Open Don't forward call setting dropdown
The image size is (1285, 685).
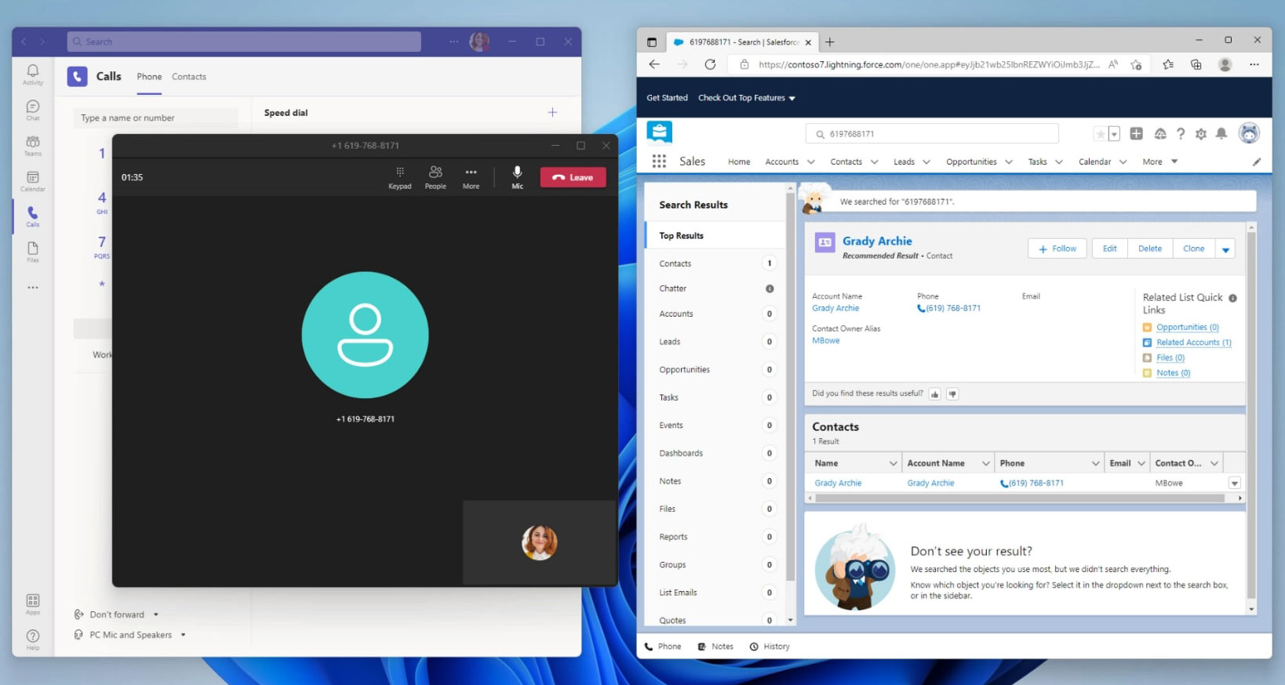(116, 614)
